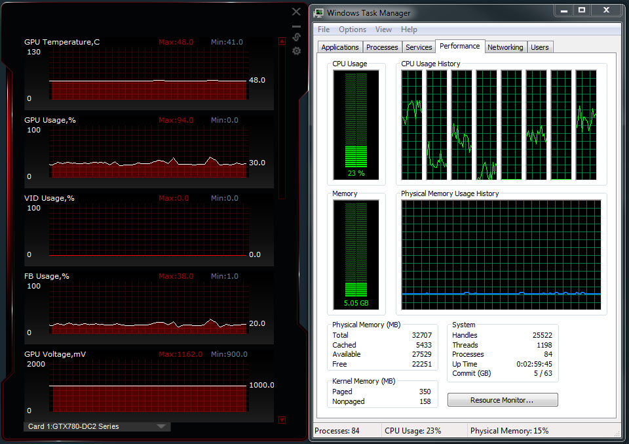Minimize the GPU monitor panel
This screenshot has width=629, height=444.
pos(296,26)
